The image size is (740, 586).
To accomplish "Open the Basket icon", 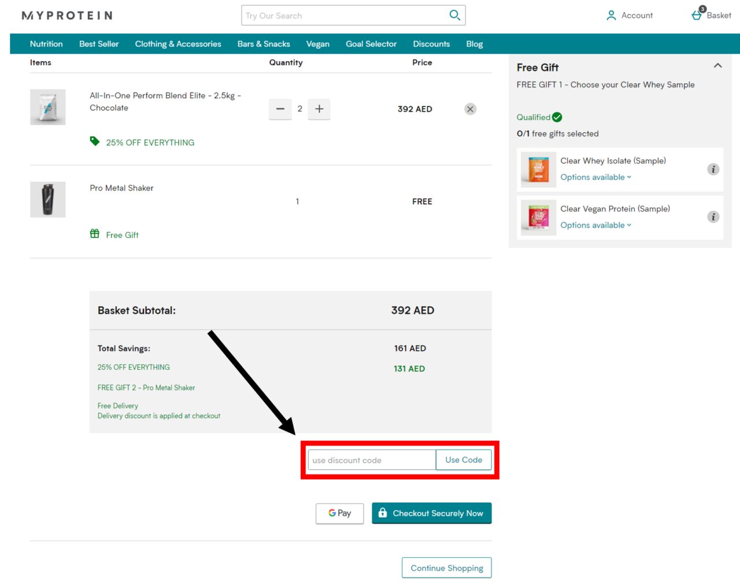I will [697, 15].
